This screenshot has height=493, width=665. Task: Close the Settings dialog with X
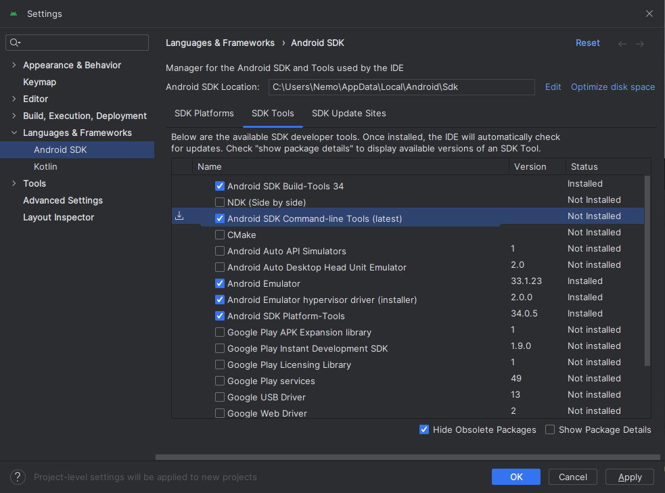649,14
